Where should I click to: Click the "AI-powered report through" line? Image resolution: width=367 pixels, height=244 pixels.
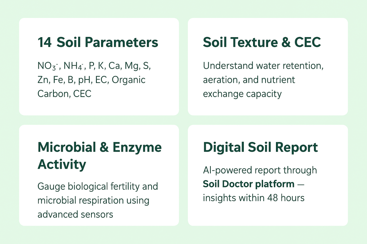coord(259,170)
